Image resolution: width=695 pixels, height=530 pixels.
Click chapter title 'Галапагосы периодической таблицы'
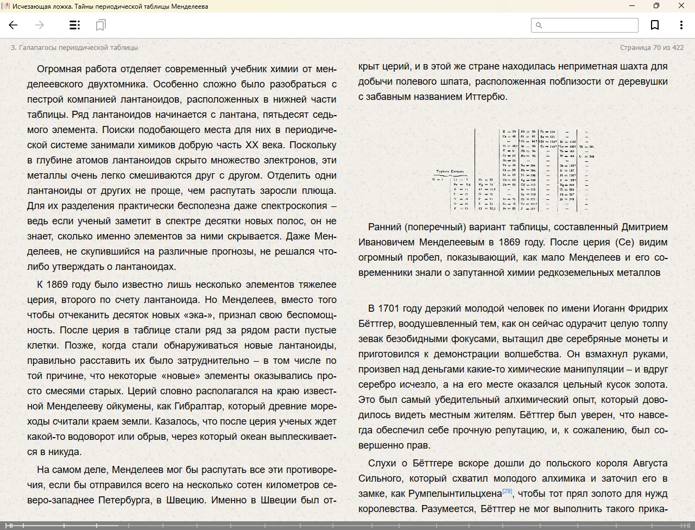point(74,47)
